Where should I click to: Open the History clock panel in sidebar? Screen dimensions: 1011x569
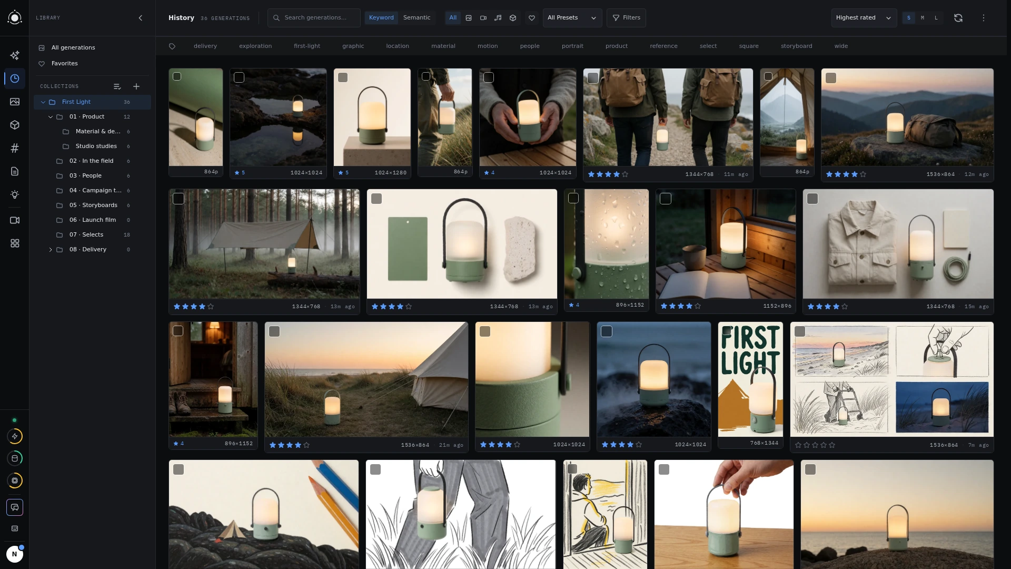pyautogui.click(x=15, y=79)
